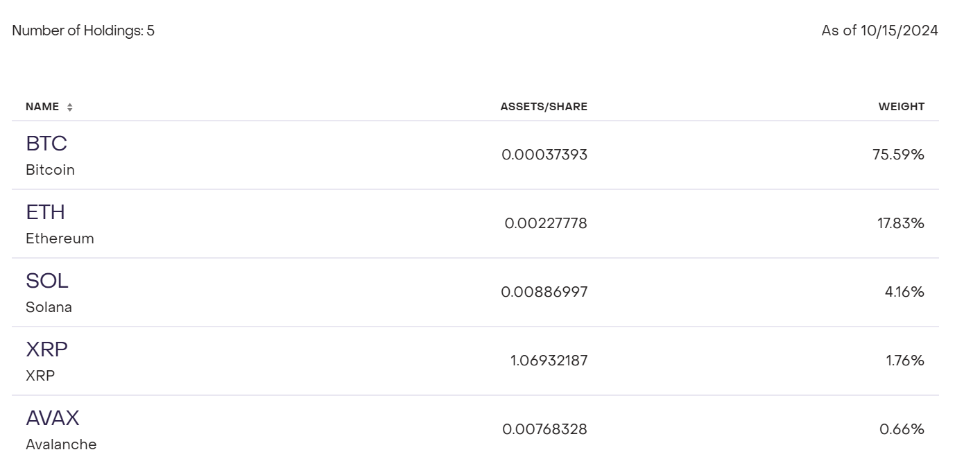Select the AVAX ticker symbol
This screenshot has height=468, width=955.
pyautogui.click(x=53, y=418)
